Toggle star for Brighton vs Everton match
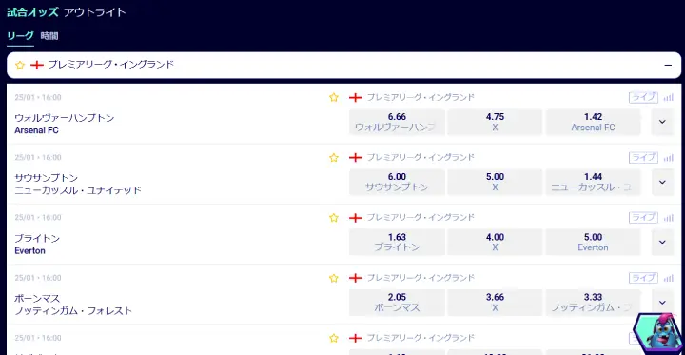The height and width of the screenshot is (355, 685). (x=334, y=218)
